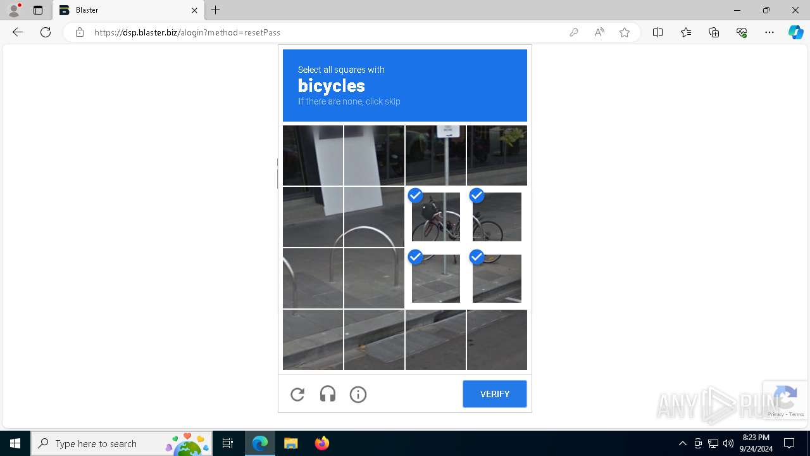
Task: Open Tab actions menu icon
Action: [38, 10]
